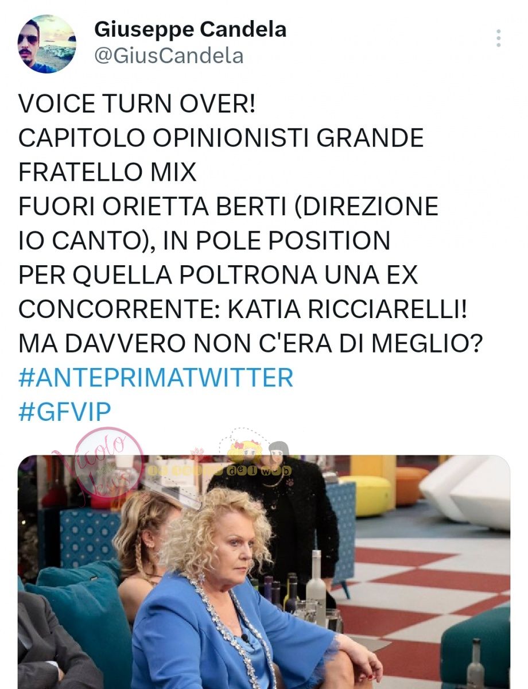Open the three-dot more options menu
Image resolution: width=528 pixels, height=689 pixels.
coord(498,38)
